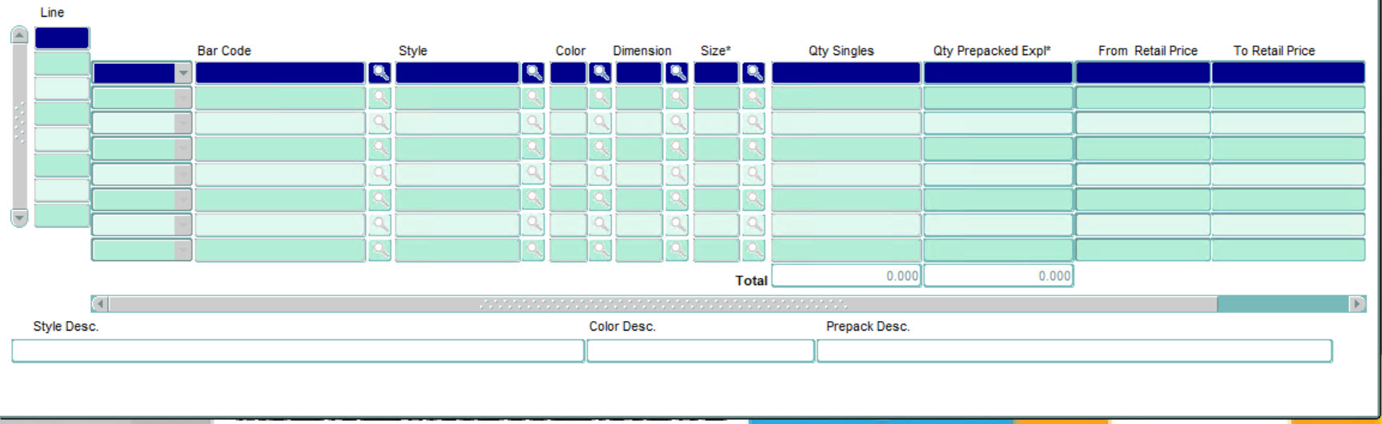Open Color lookup in first row
This screenshot has width=1382, height=424.
(600, 73)
